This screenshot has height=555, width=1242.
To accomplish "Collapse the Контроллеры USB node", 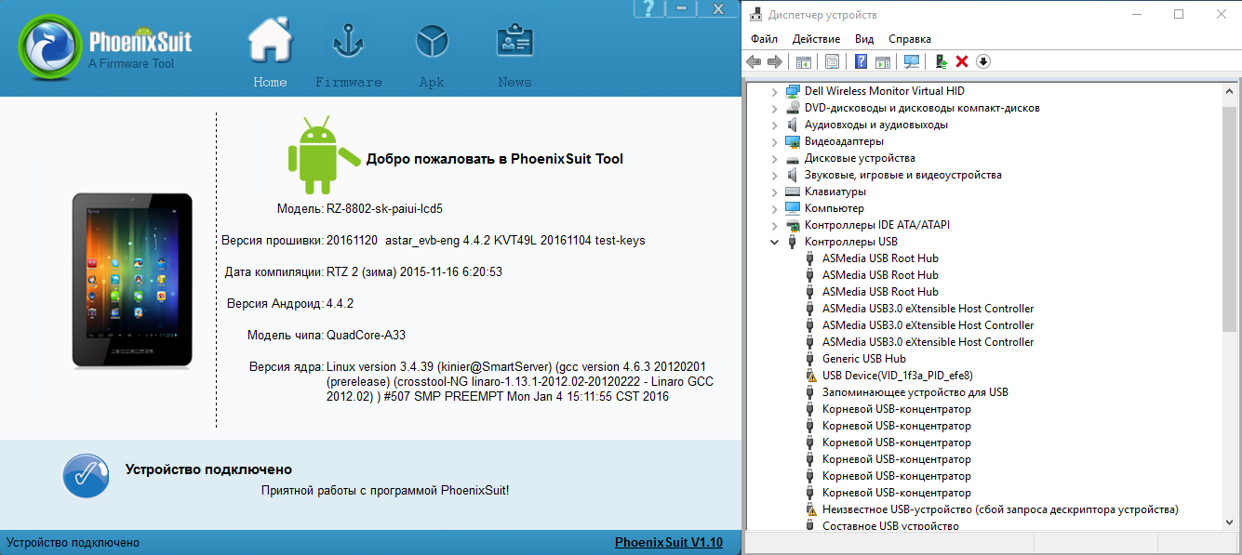I will (x=774, y=242).
